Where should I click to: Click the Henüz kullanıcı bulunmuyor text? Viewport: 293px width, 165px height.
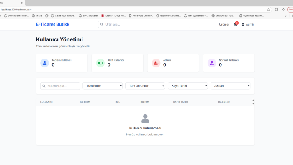(145, 134)
